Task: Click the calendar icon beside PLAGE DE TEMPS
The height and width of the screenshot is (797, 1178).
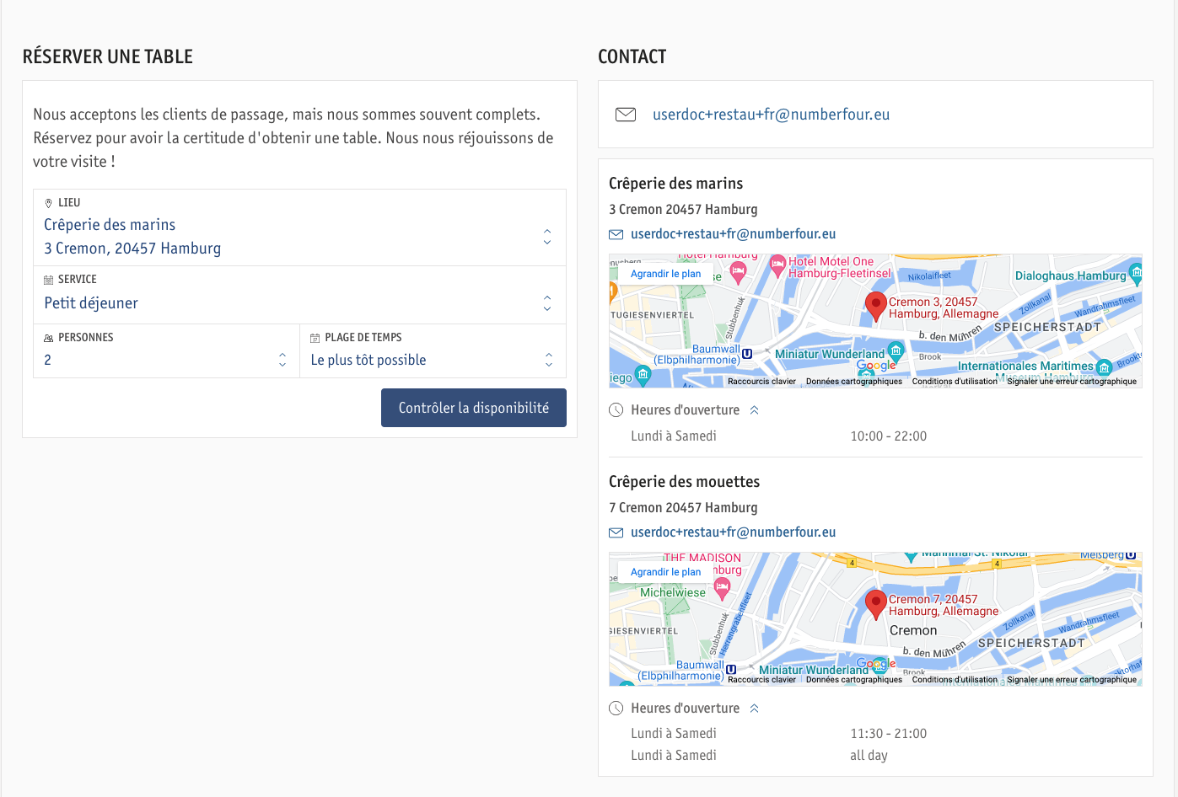Action: (x=315, y=338)
